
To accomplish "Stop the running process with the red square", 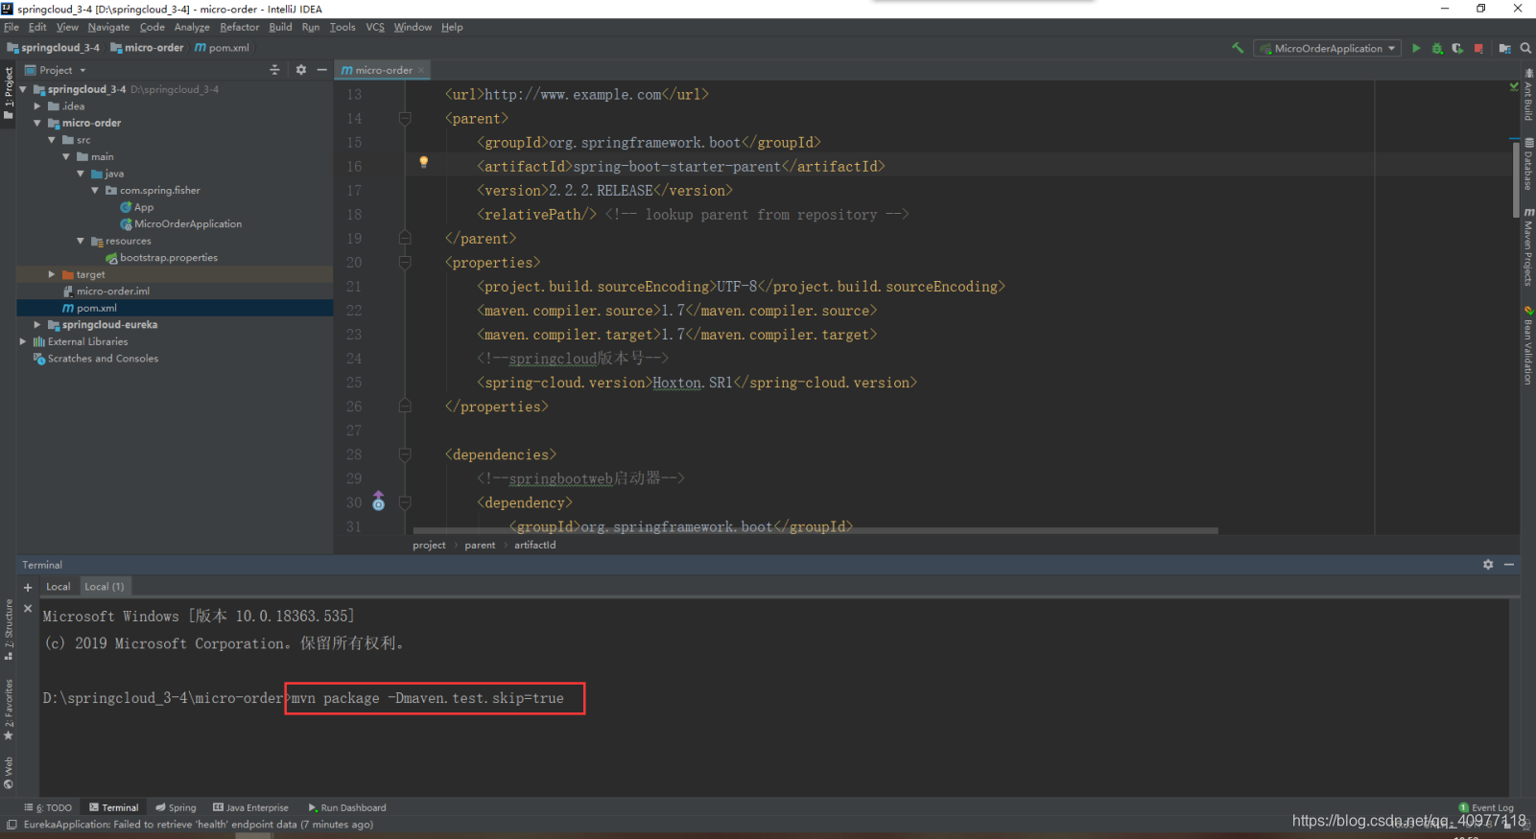I will (x=1478, y=48).
